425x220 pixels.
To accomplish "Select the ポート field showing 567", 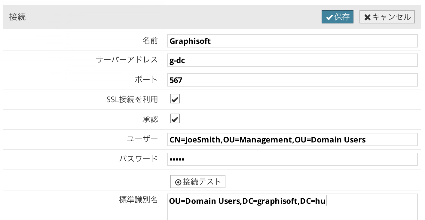I will [x=292, y=80].
